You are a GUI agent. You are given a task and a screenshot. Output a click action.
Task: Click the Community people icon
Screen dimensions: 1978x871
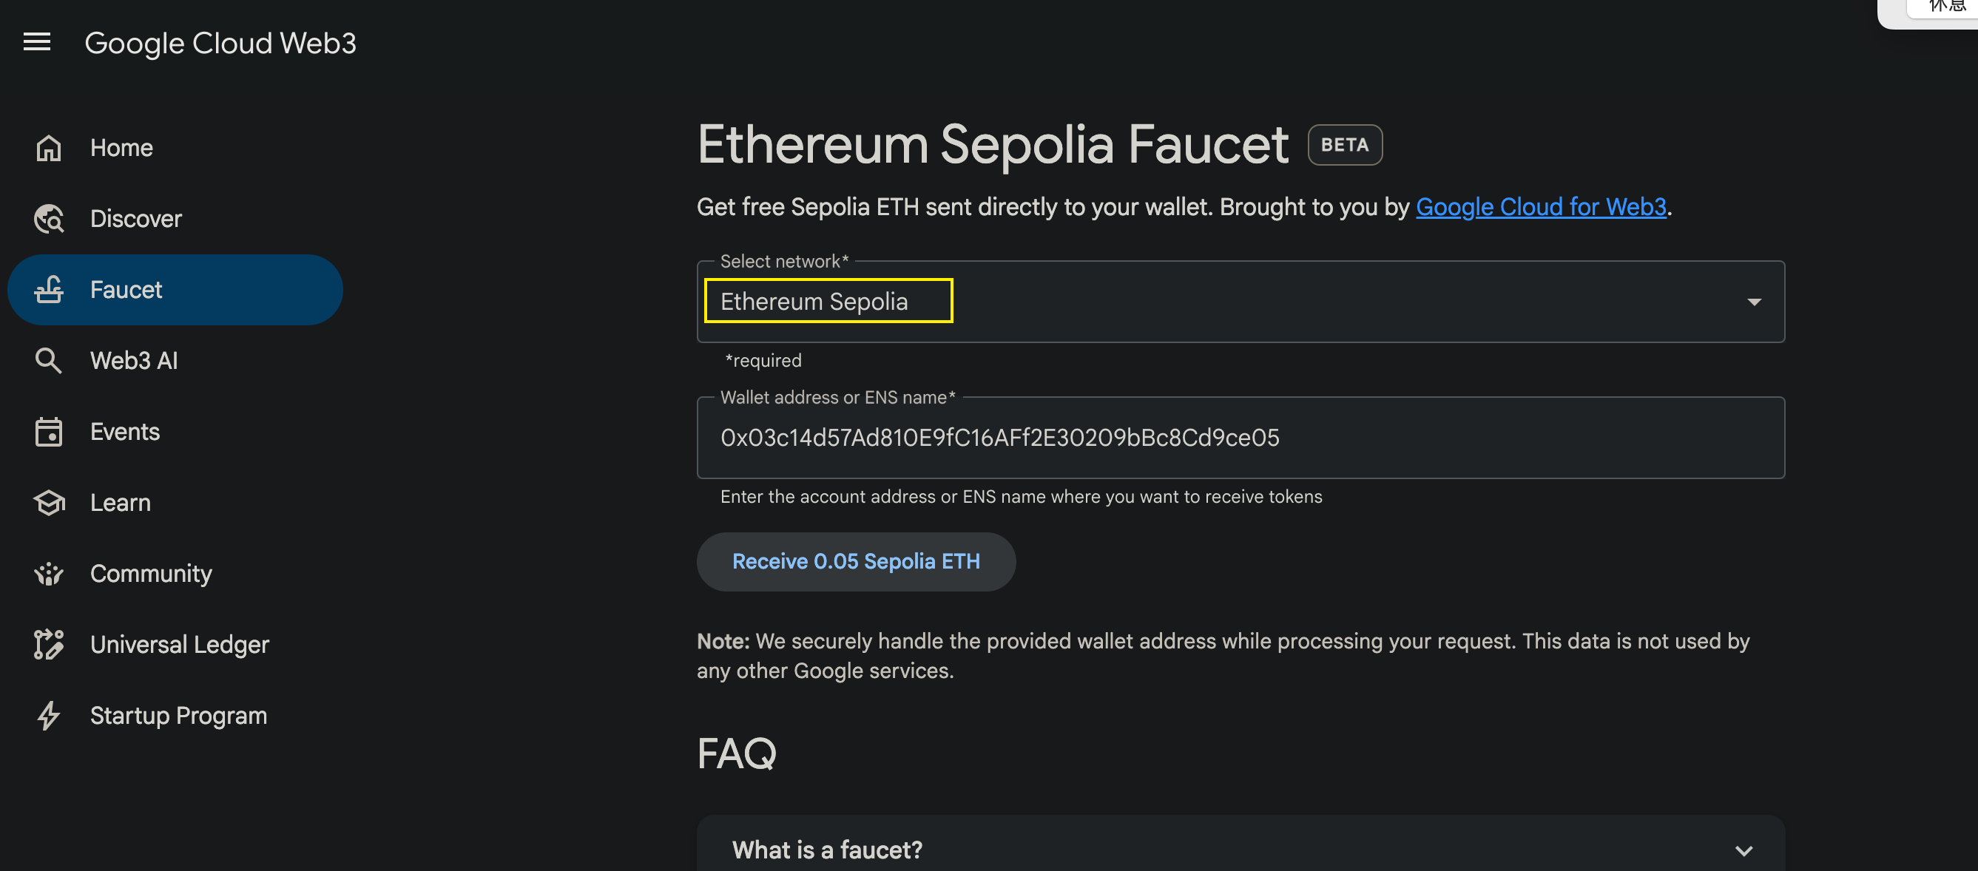pyautogui.click(x=48, y=573)
